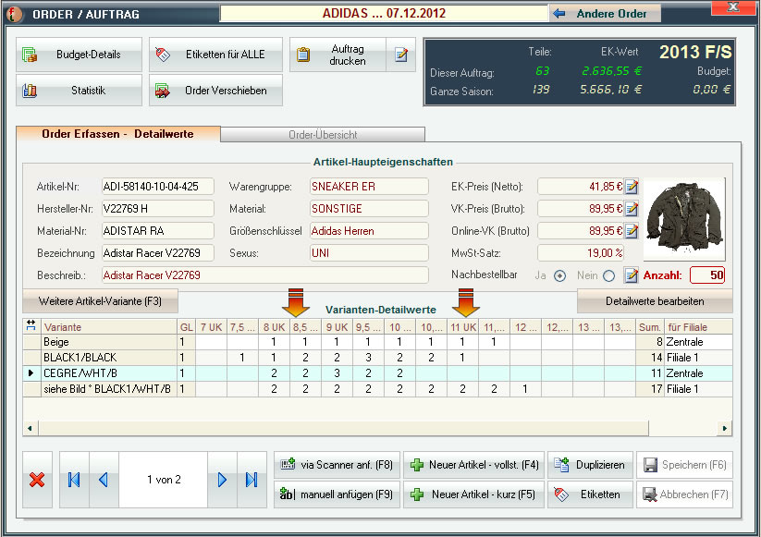This screenshot has height=537, width=761.
Task: Click Variante column header
Action: pyautogui.click(x=109, y=327)
